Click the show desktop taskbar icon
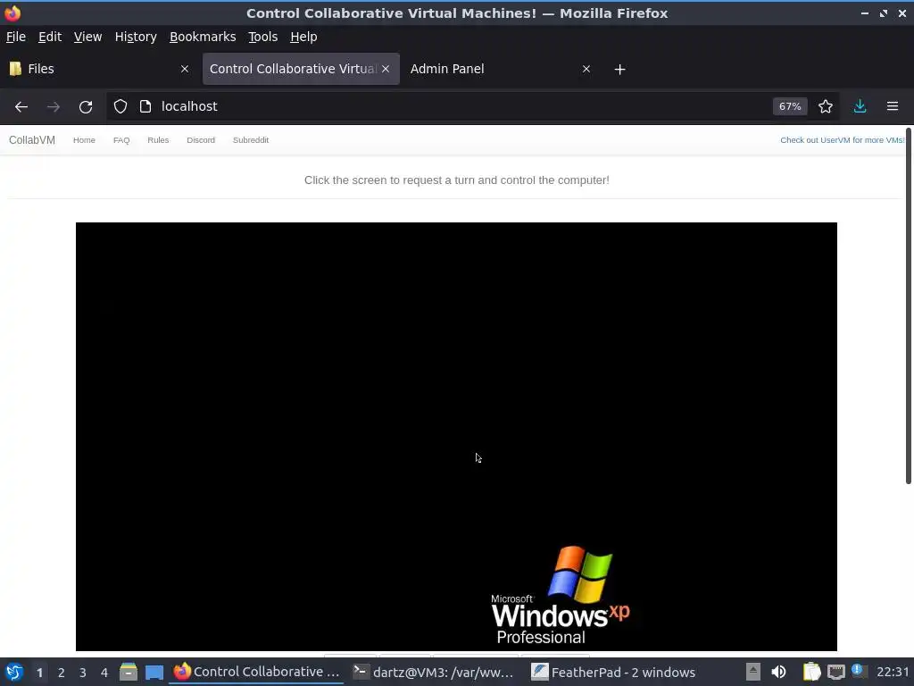Viewport: 914px width, 686px height. (x=154, y=672)
